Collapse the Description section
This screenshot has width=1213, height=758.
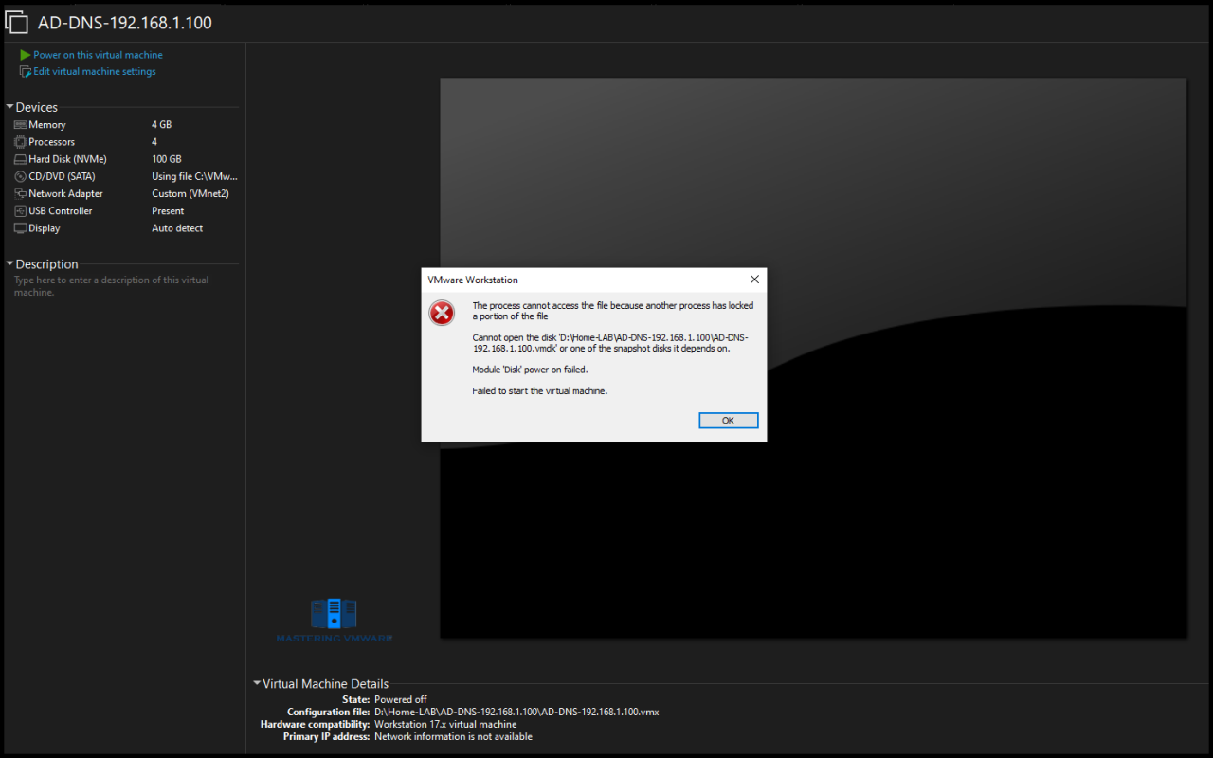click(9, 263)
